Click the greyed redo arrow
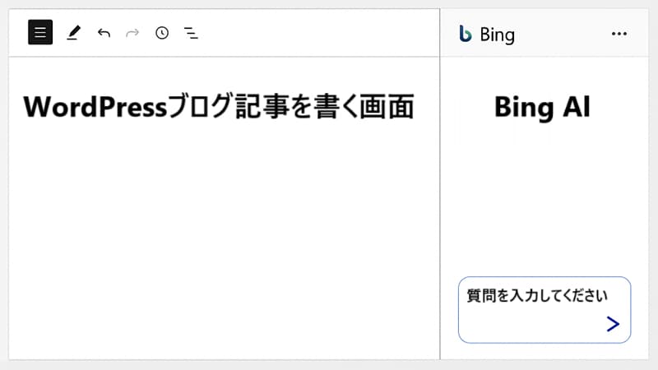 pyautogui.click(x=132, y=33)
